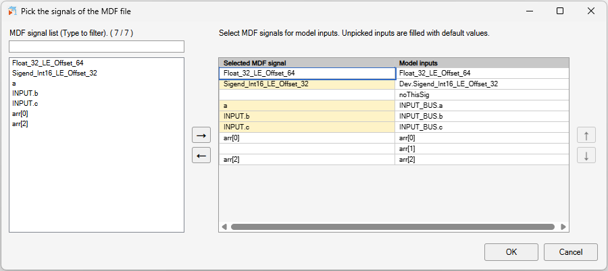Click the right arrow assign button
608x271 pixels.
click(x=201, y=135)
